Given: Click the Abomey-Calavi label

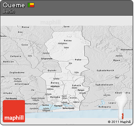Looking at the screenshot, I should point(31,104).
